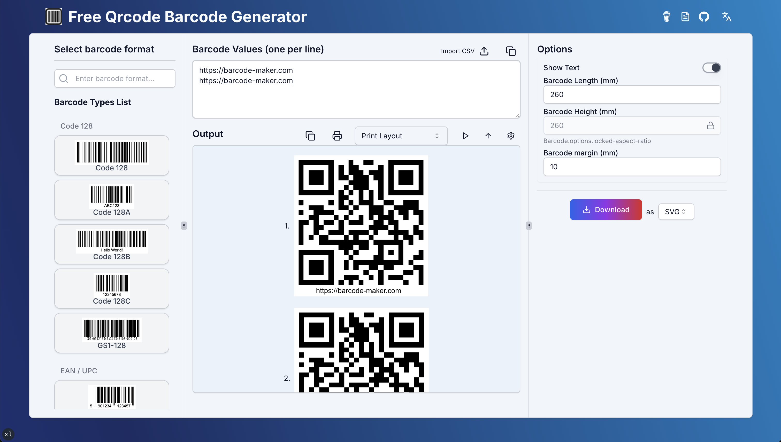The height and width of the screenshot is (442, 781).
Task: Click the Free Qrcode Barcode Generator title
Action: [x=188, y=16]
